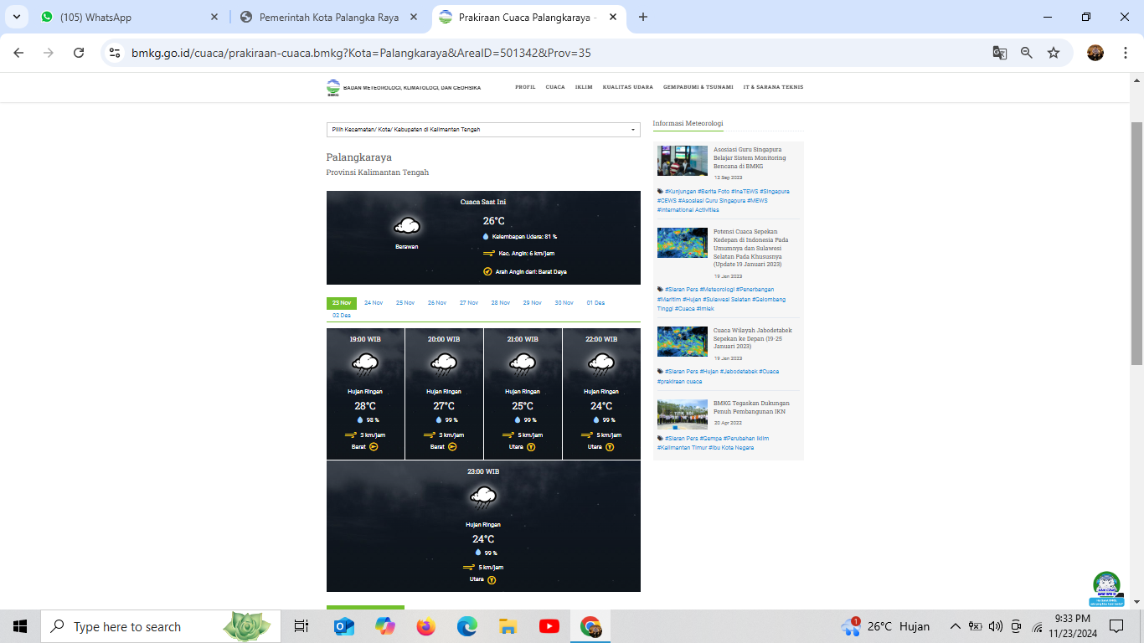1144x643 pixels.
Task: Click the humidity droplet icon at 21:00 WIB
Action: tap(518, 419)
